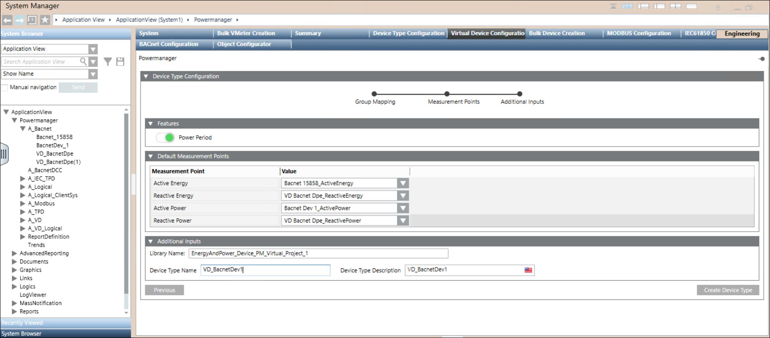Screen dimensions: 770x338
Task: Expand the A_Modbus tree node
Action: (x=23, y=203)
